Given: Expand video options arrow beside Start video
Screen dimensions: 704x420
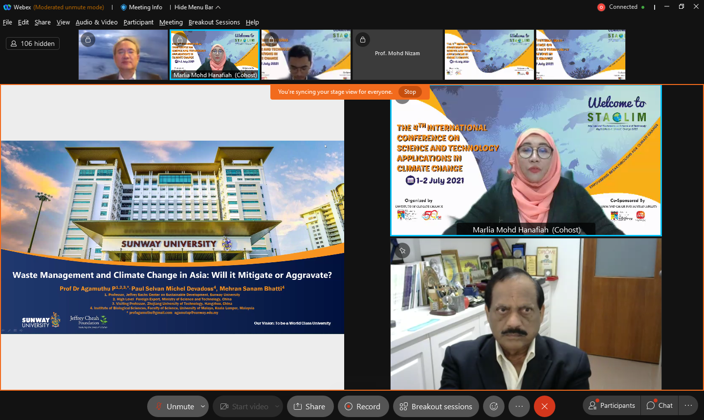Looking at the screenshot, I should pos(277,406).
